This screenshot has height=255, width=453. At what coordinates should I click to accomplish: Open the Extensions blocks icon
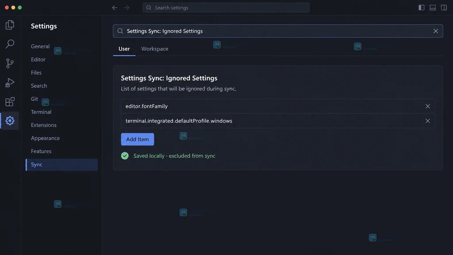click(10, 101)
